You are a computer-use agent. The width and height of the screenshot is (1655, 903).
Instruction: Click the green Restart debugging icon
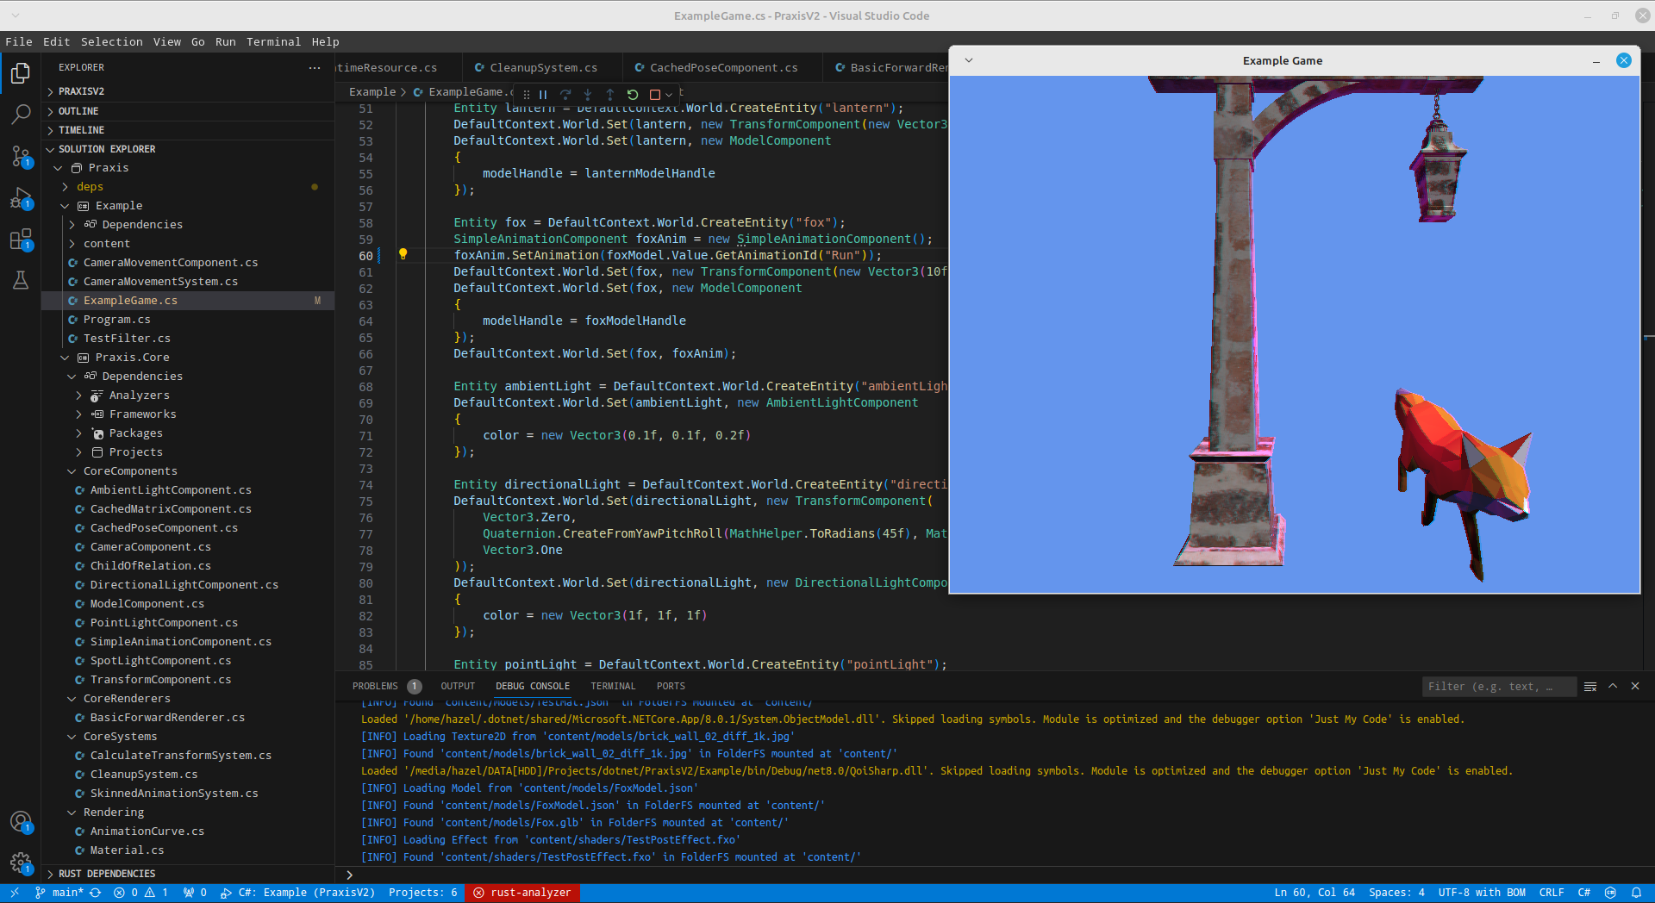pos(633,95)
